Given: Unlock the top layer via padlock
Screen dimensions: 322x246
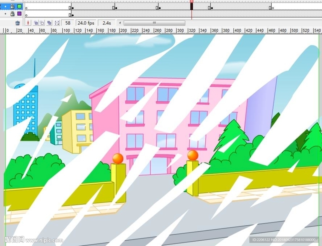Looking at the screenshot, I should pos(13,6).
